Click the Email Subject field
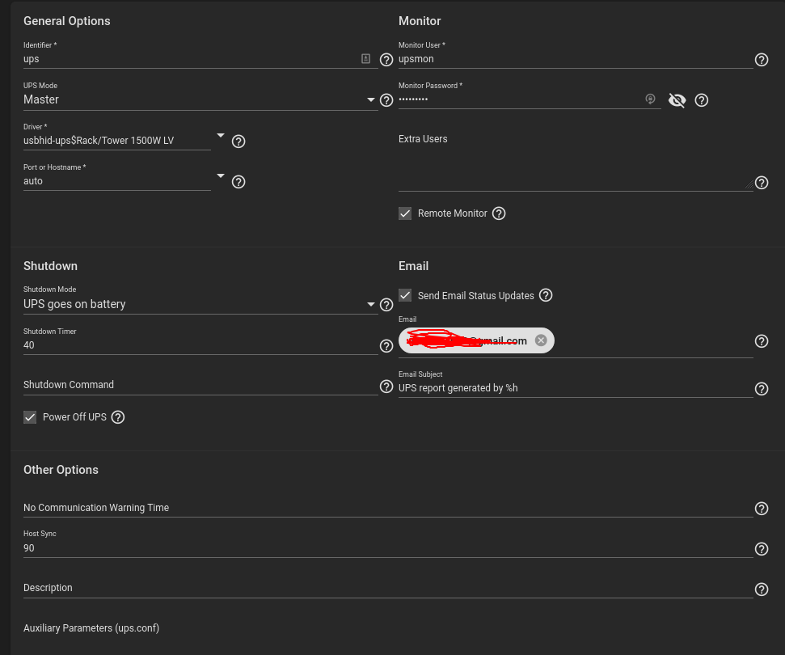 (x=576, y=388)
